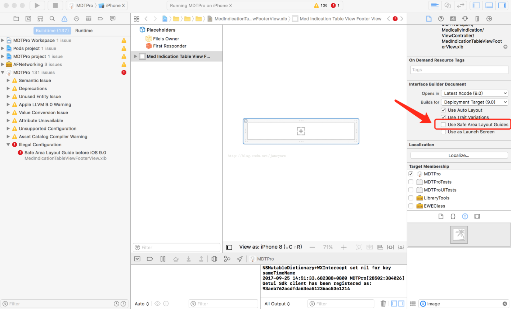Pause program execution in debug bar
Screen dimensions: 512x309
163,259
